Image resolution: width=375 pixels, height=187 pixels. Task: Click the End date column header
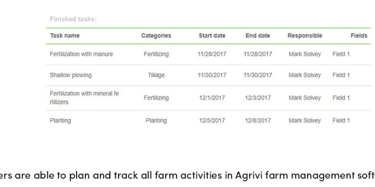click(258, 36)
